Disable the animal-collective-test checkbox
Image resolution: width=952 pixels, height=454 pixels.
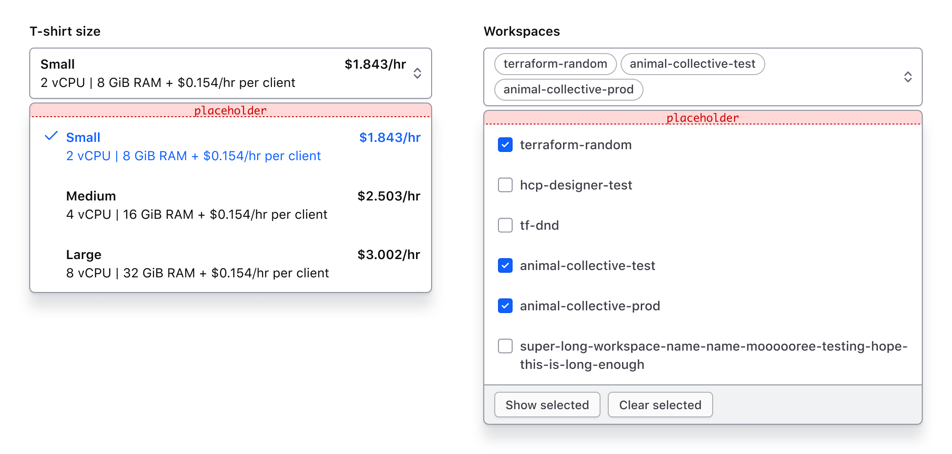(505, 265)
